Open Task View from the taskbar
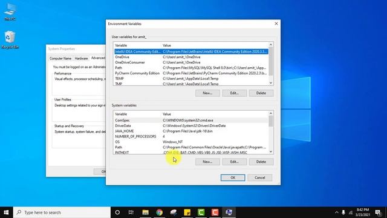This screenshot has width=387, height=218. click(131, 213)
